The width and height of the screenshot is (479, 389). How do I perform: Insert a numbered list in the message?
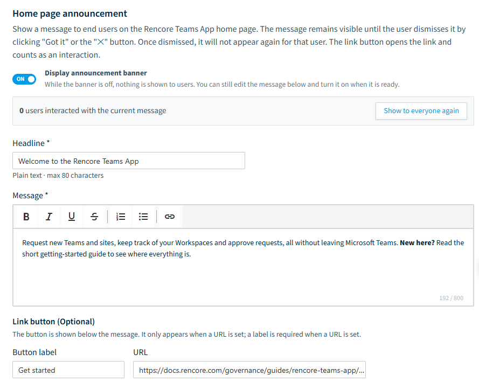point(121,217)
